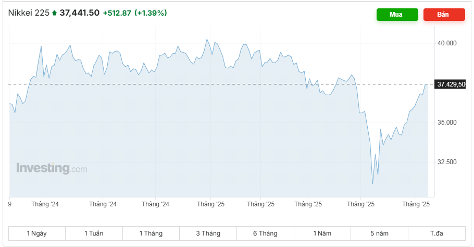Select the 1 Ngày time range

tap(37, 233)
